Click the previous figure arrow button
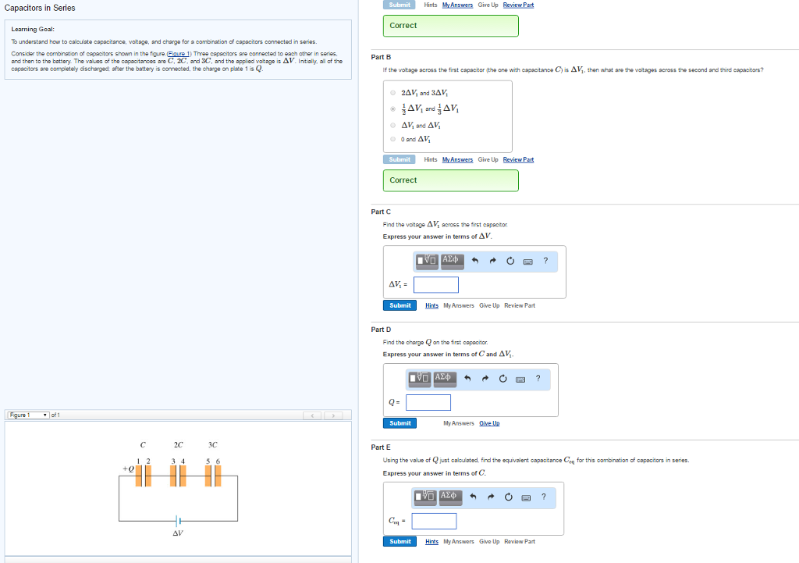799x563 pixels. [x=312, y=415]
